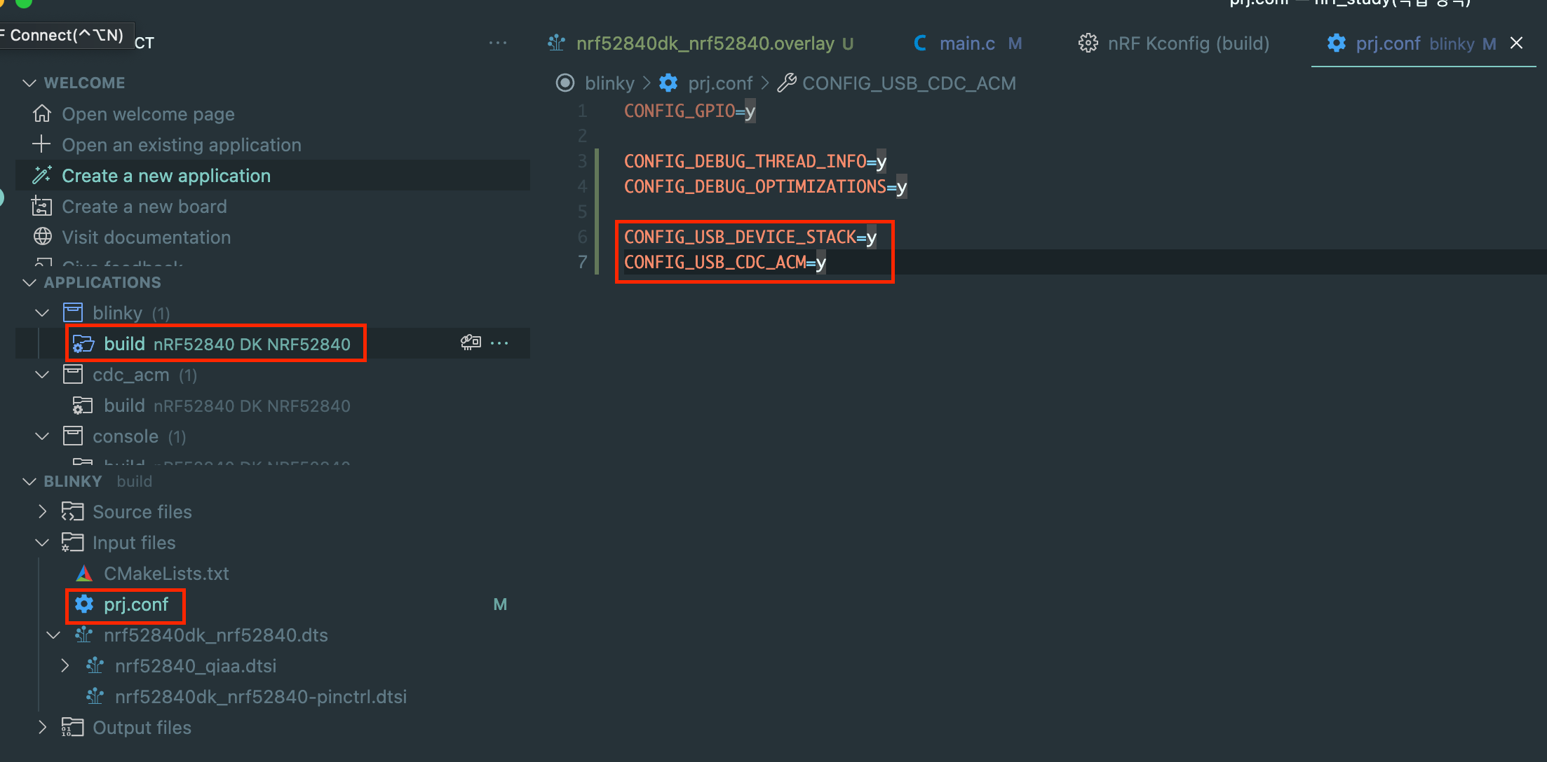Click the blinky application box icon
Screen dimensions: 1547x762
[73, 312]
